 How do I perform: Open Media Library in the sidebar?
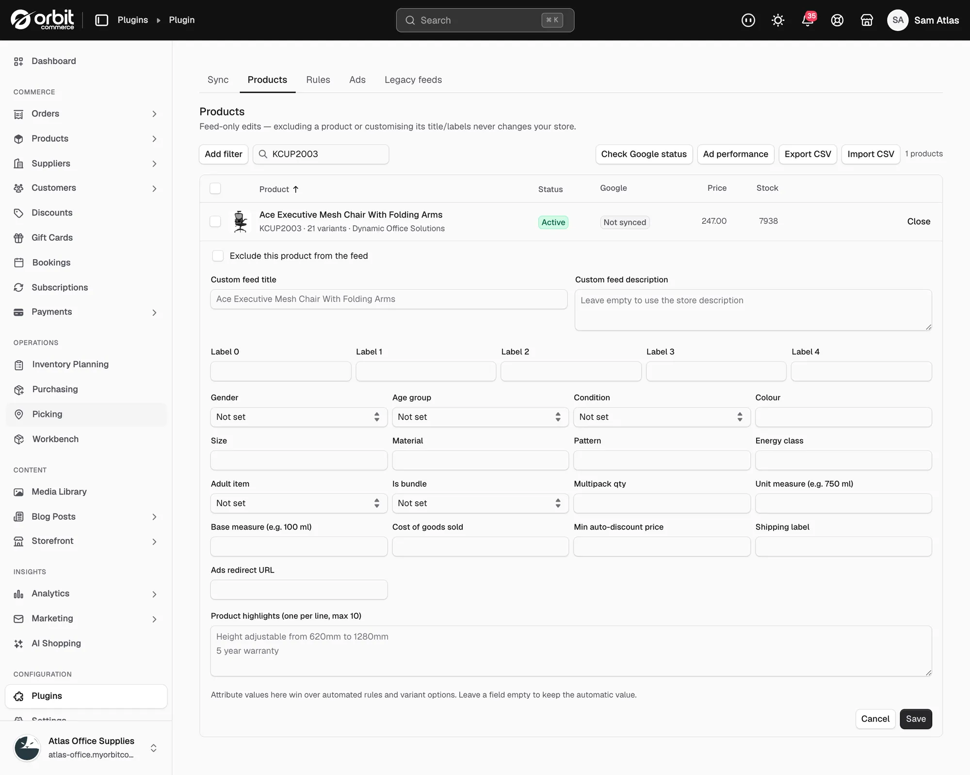point(86,492)
